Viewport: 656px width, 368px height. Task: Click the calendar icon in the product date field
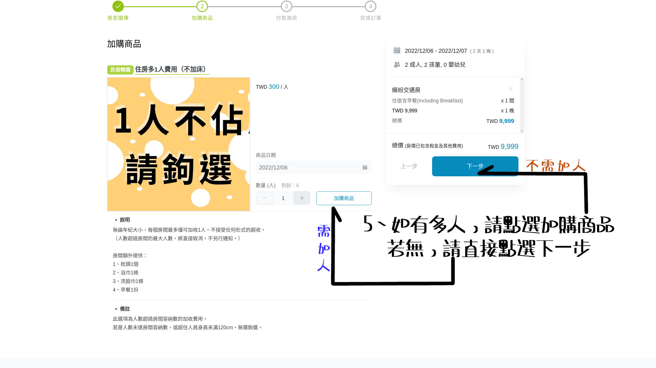365,167
